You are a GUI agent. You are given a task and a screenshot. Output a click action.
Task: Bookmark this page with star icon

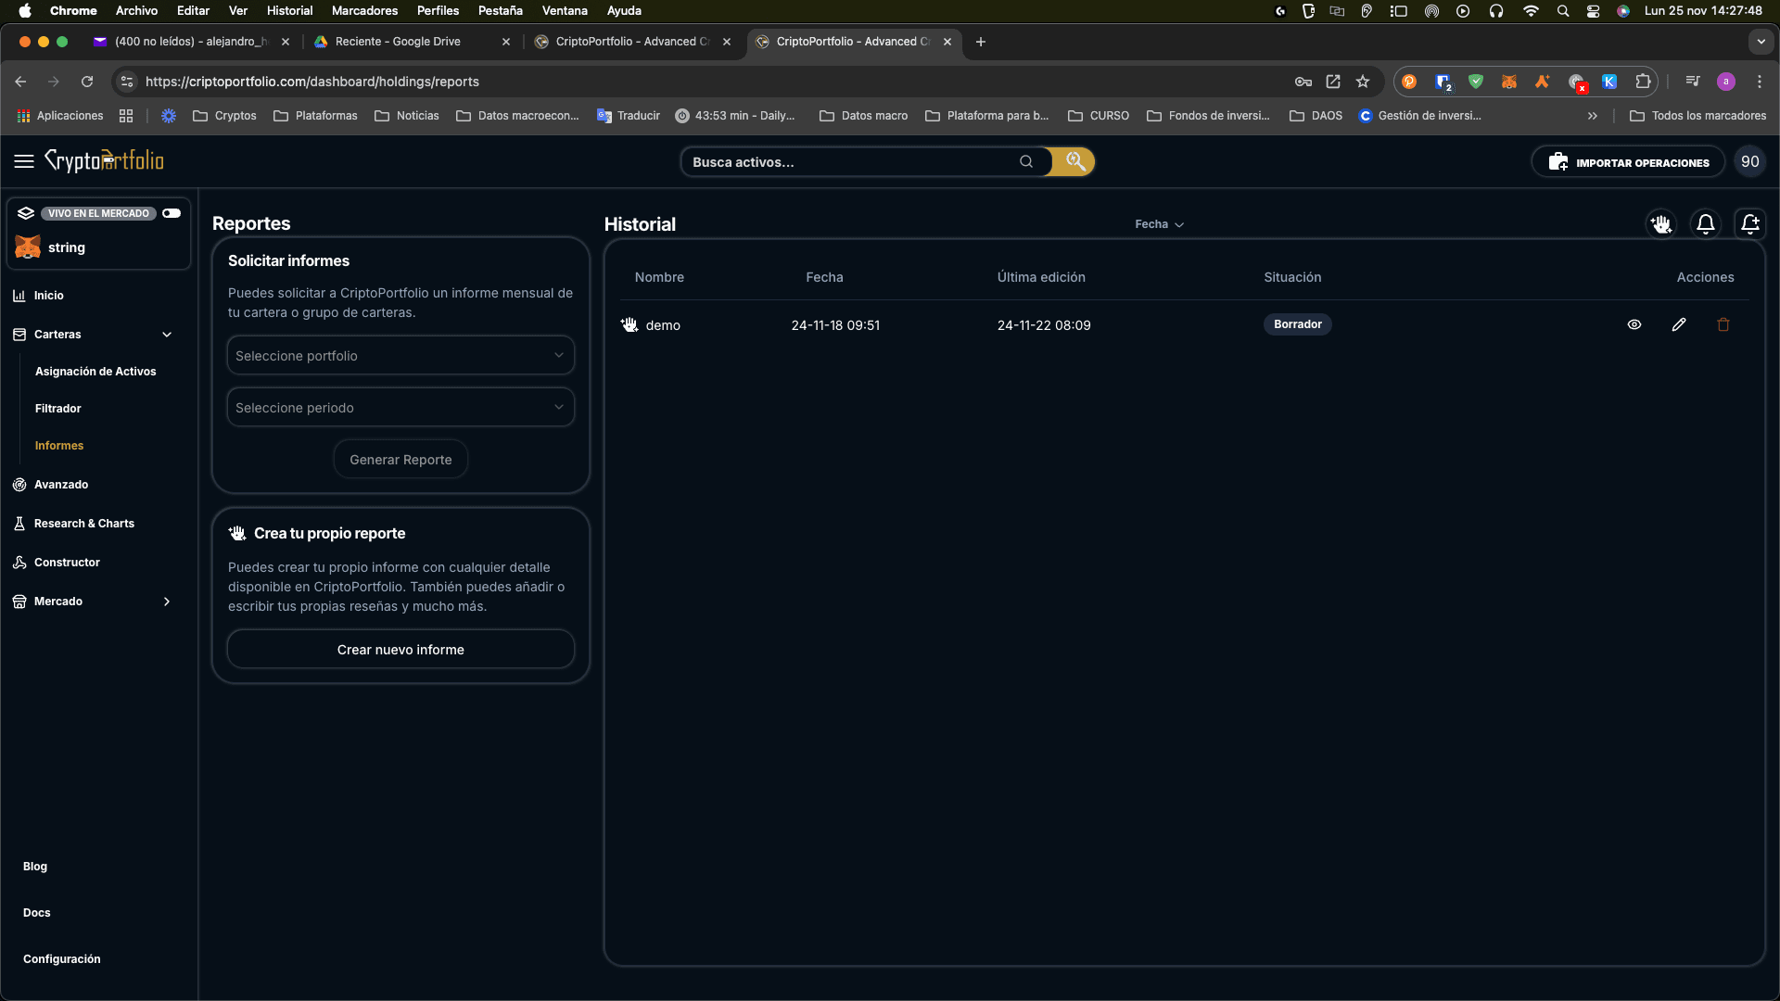tap(1363, 82)
